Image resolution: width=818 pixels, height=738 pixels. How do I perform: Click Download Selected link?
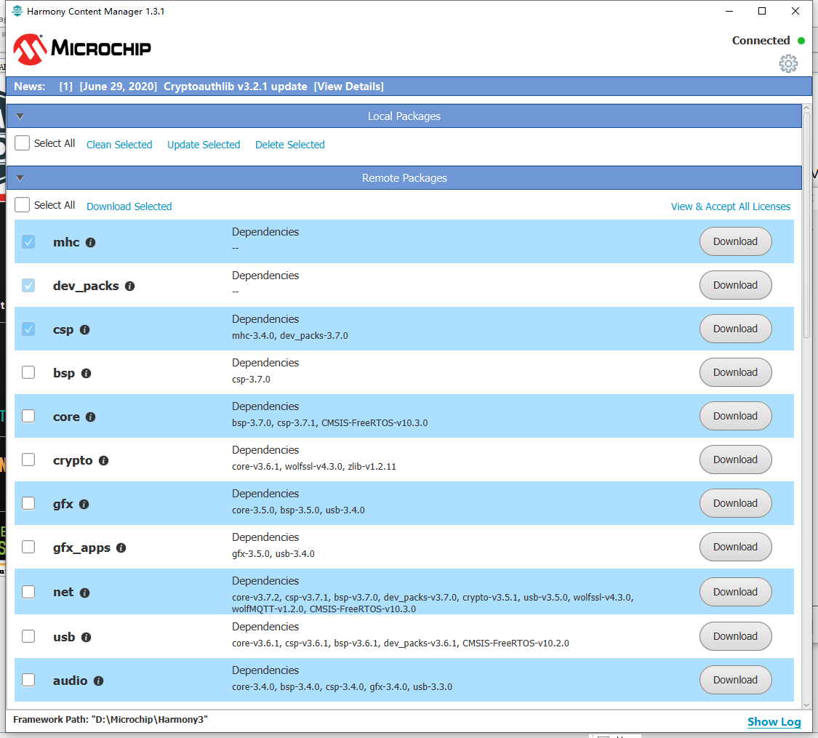pyautogui.click(x=129, y=206)
